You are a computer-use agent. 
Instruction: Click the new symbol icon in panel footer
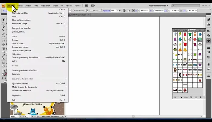[x=196, y=98]
